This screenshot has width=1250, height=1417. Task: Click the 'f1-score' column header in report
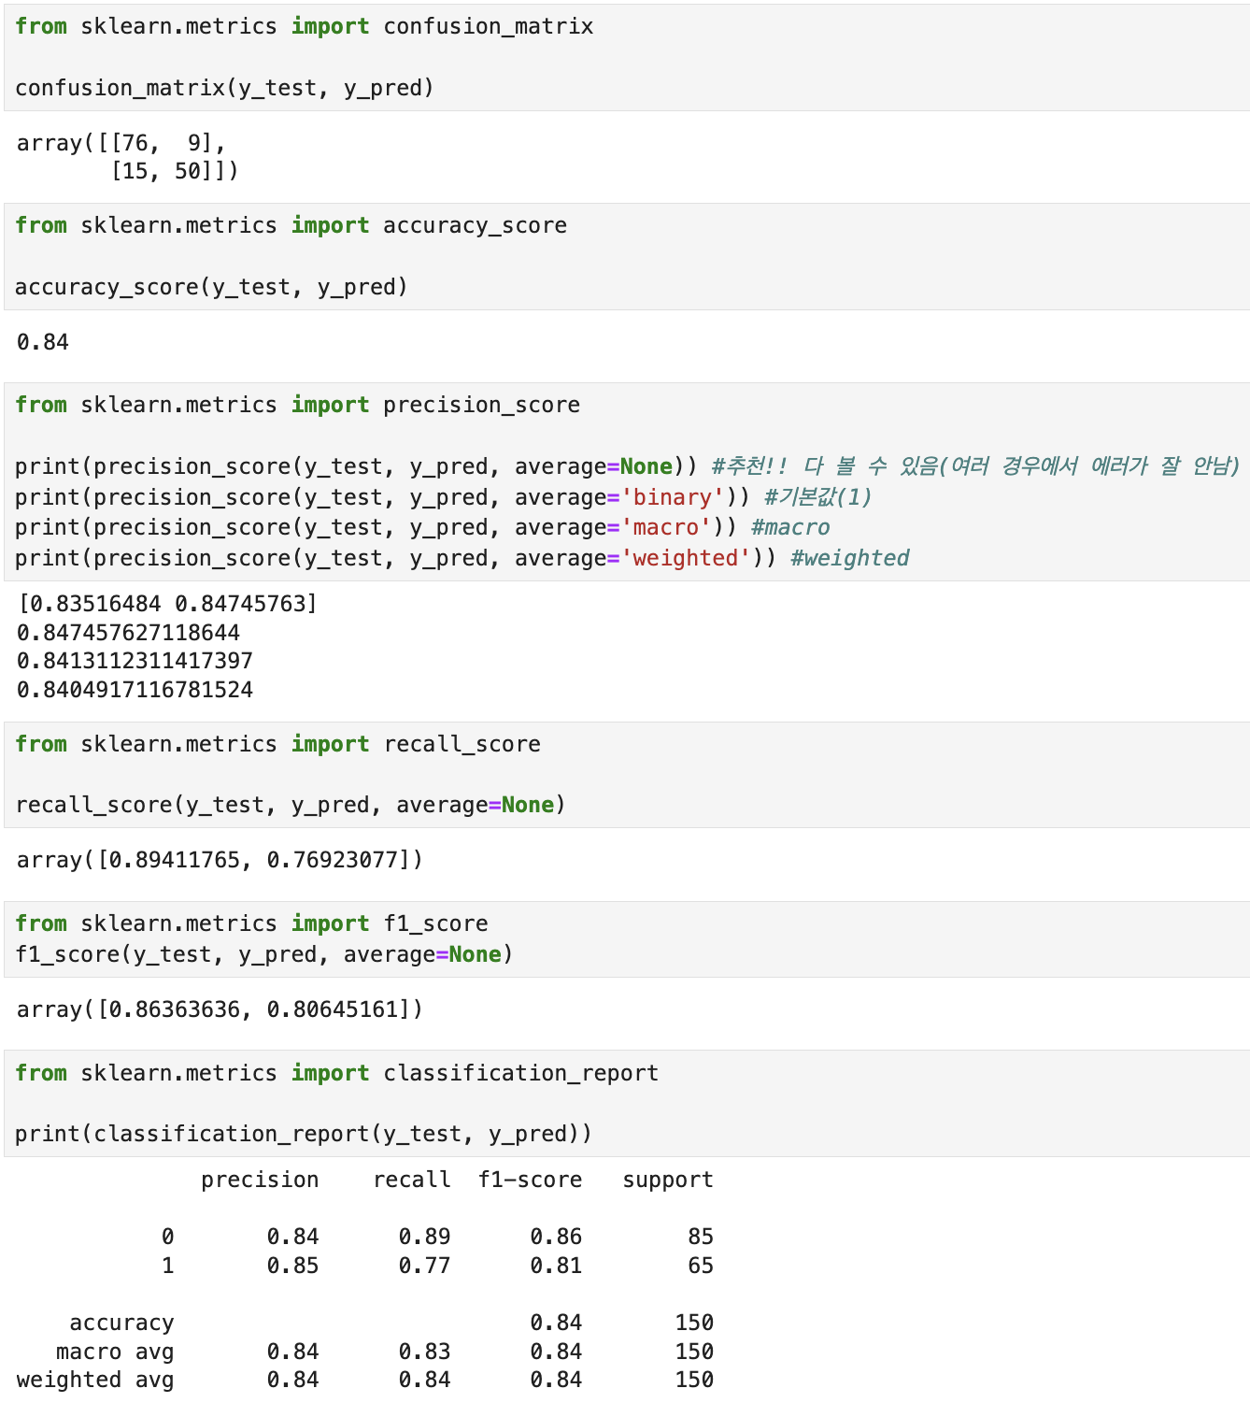click(x=530, y=1181)
